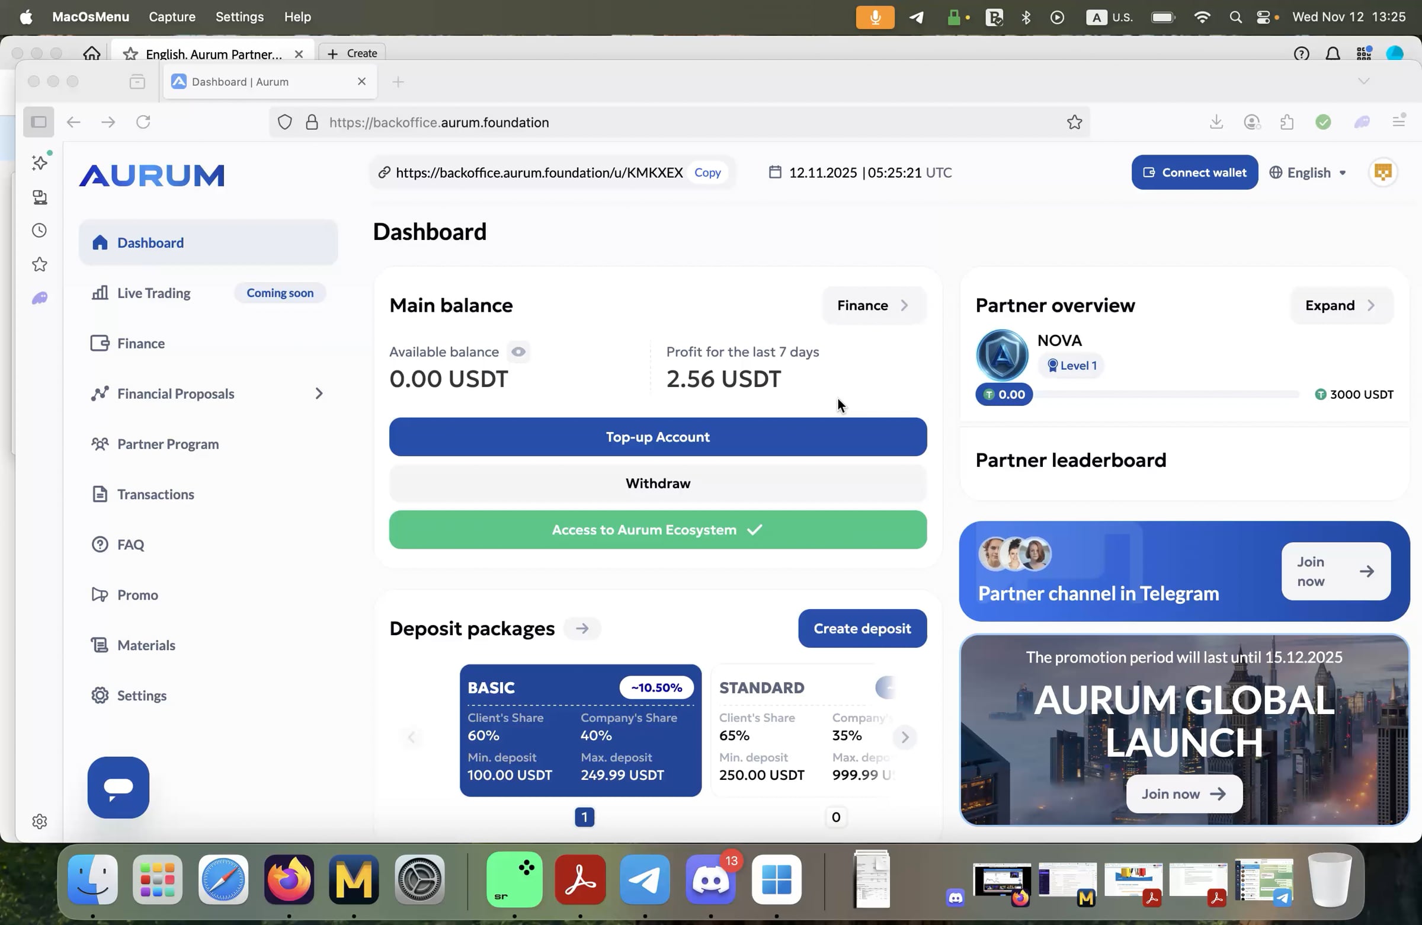Open help icon in rear window
Screen dimensions: 1422x925
[1301, 54]
